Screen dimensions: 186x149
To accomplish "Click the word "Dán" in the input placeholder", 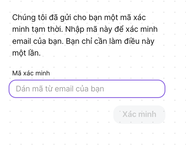I will tap(22, 89).
